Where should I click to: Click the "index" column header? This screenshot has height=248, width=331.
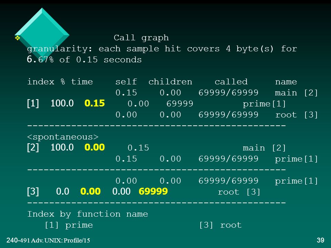41,82
